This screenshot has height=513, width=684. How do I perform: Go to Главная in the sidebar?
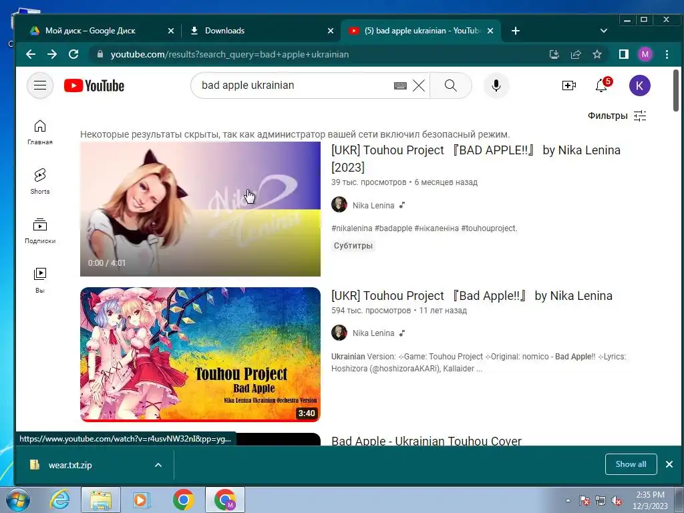40,132
